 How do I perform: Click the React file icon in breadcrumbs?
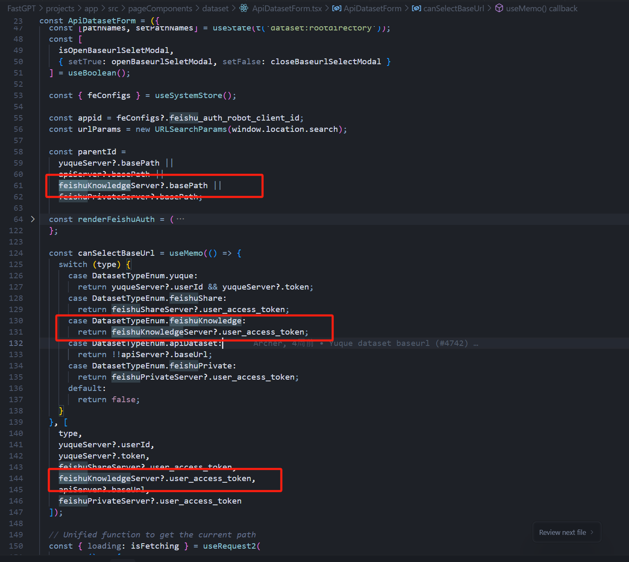click(244, 8)
